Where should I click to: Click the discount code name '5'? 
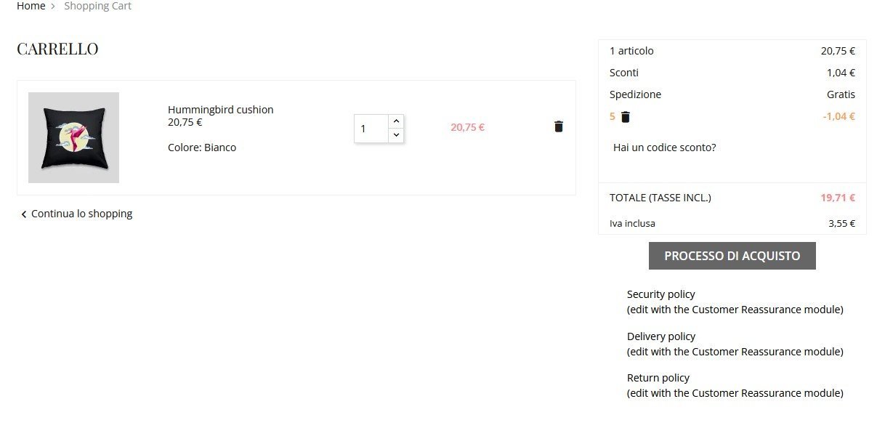point(613,116)
